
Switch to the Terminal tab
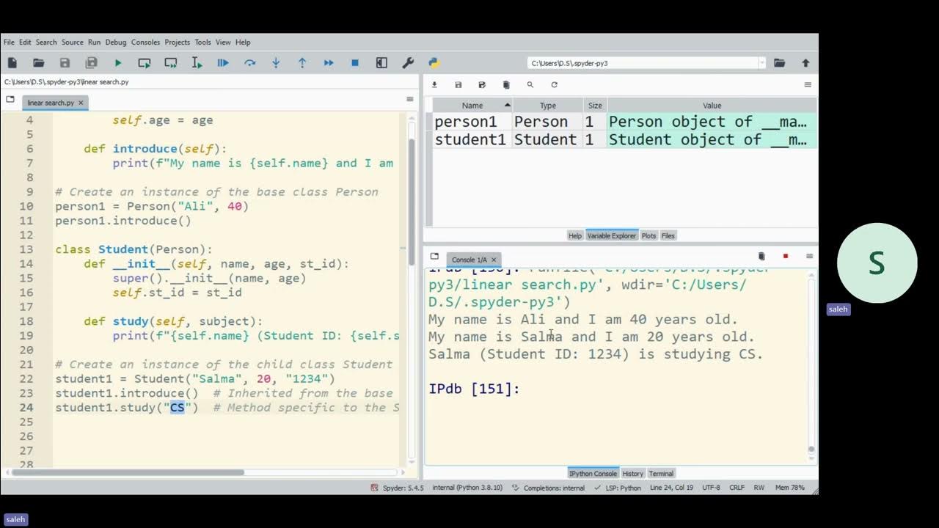coord(661,473)
